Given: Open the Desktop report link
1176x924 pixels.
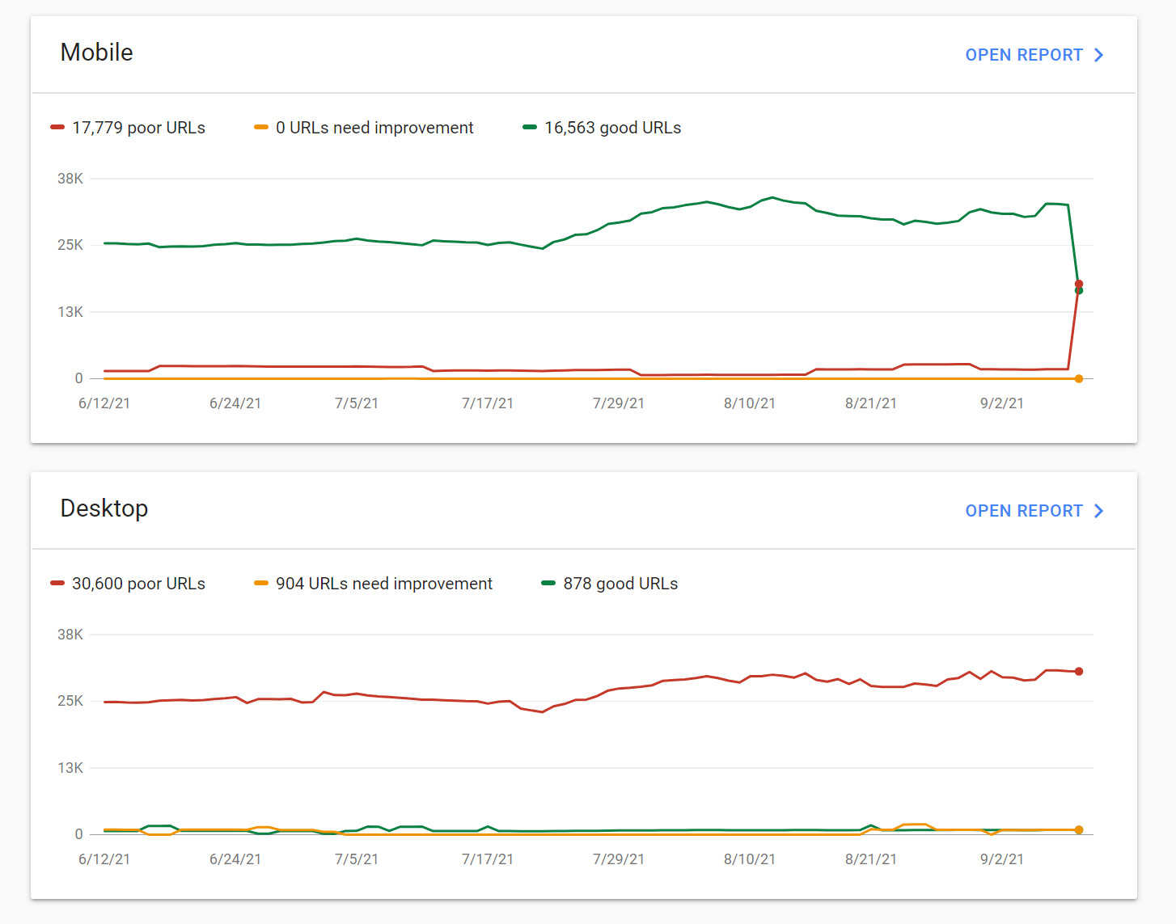Looking at the screenshot, I should (1034, 511).
